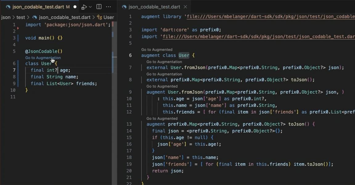
Task: Click the Split Editor icon
Action: [x=99, y=7]
